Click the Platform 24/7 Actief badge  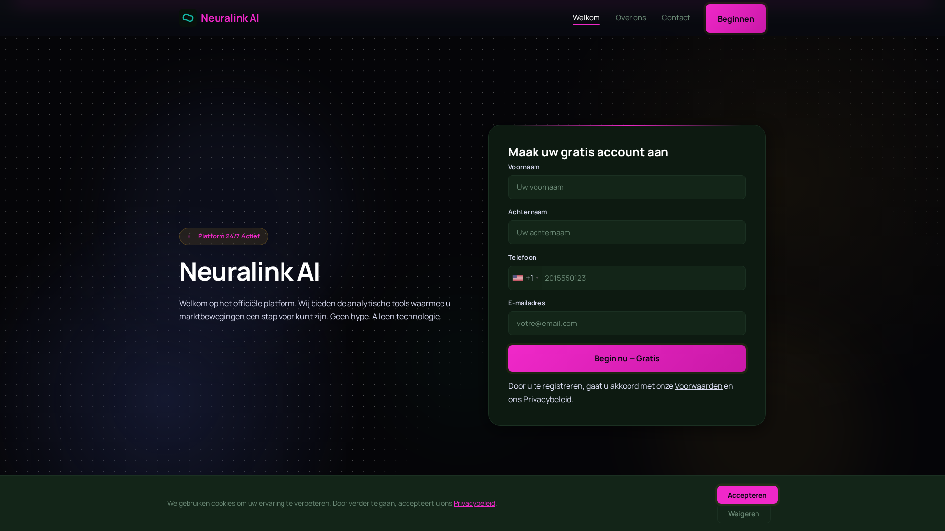coord(223,236)
